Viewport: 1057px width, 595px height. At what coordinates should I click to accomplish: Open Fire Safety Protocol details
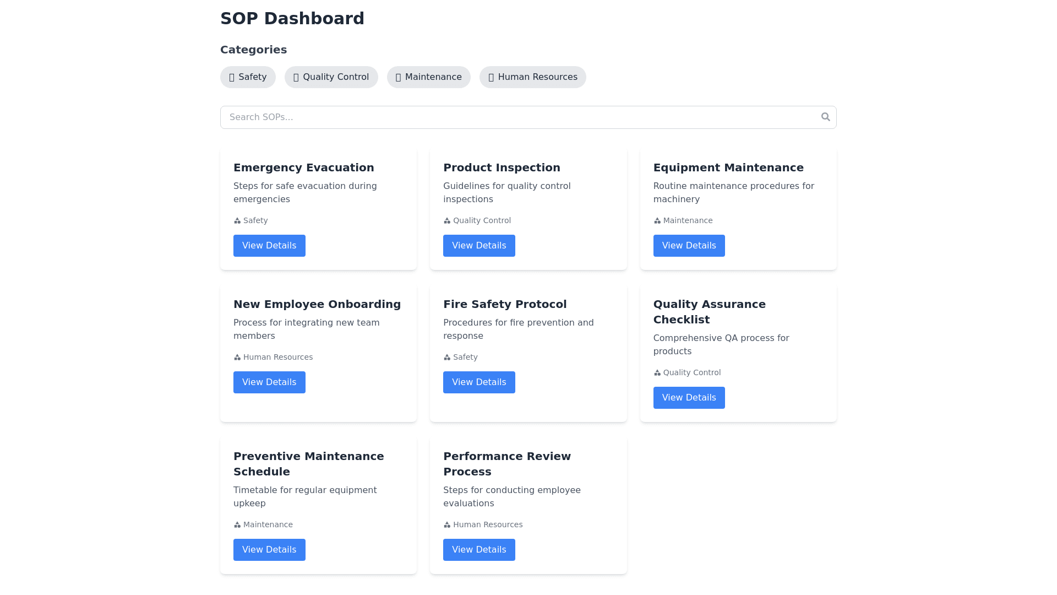tap(479, 382)
